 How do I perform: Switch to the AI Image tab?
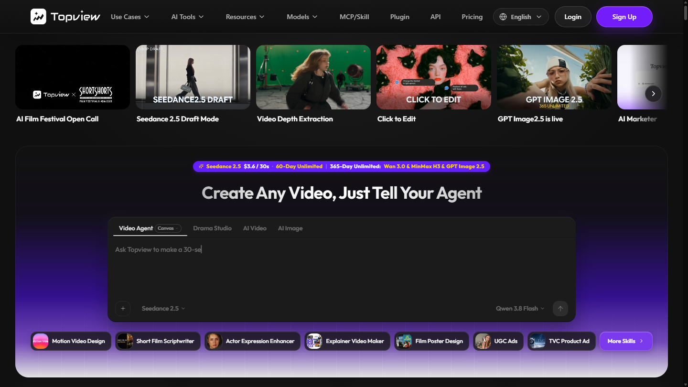click(x=290, y=228)
